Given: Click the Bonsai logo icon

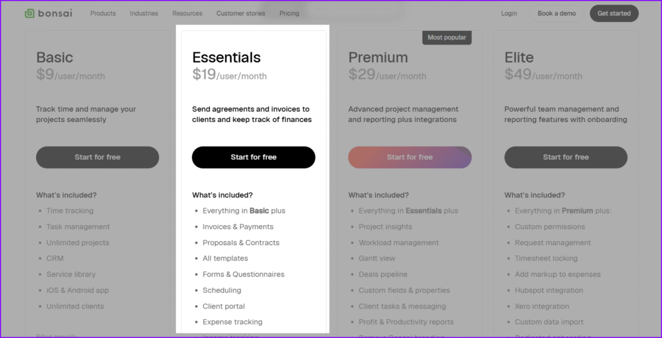Looking at the screenshot, I should 29,14.
